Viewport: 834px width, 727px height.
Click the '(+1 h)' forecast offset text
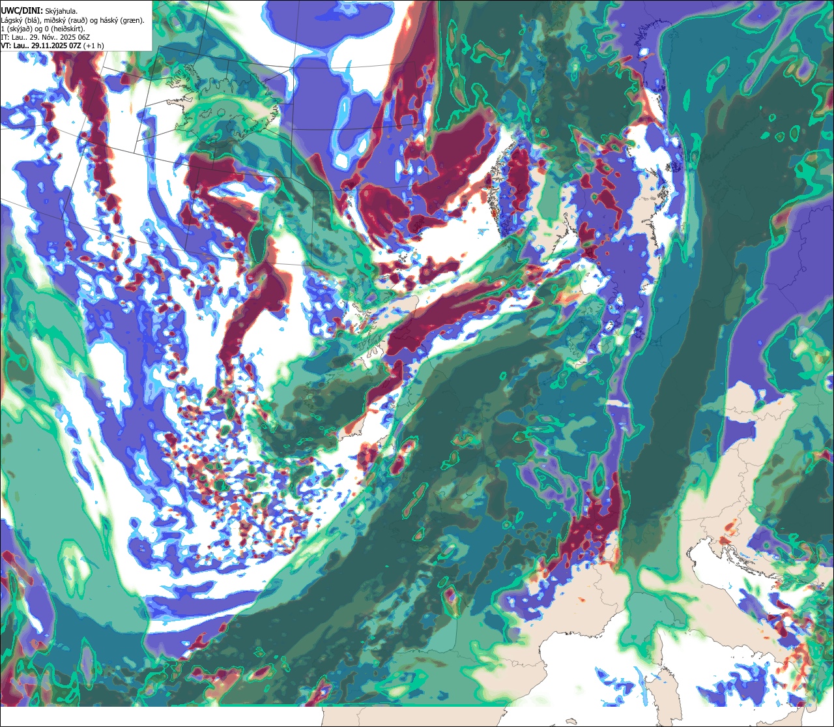(93, 46)
